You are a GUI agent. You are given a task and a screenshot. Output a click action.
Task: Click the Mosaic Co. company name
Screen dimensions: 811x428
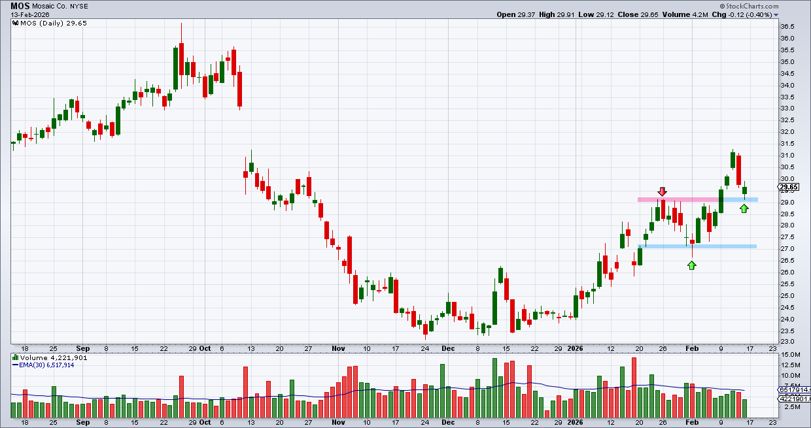[x=51, y=5]
